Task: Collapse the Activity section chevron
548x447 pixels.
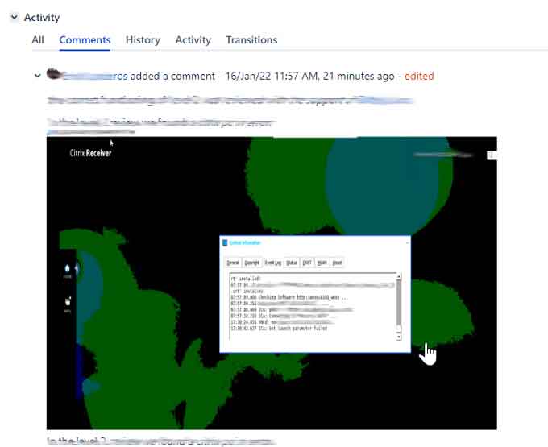Action: pos(14,16)
